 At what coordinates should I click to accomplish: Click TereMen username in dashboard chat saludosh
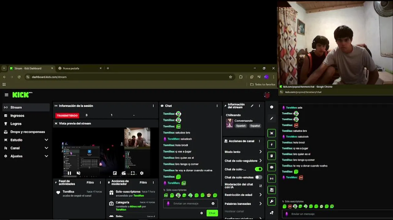(173, 139)
